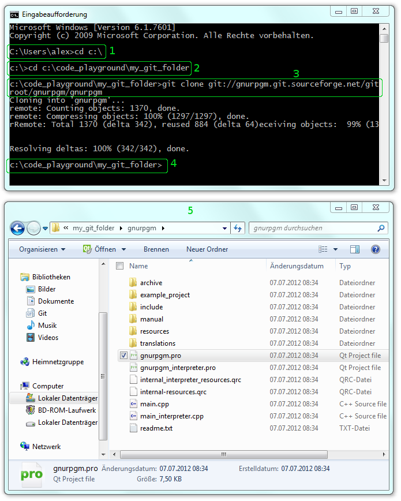
Task: Open the help question mark icon
Action: 375,249
